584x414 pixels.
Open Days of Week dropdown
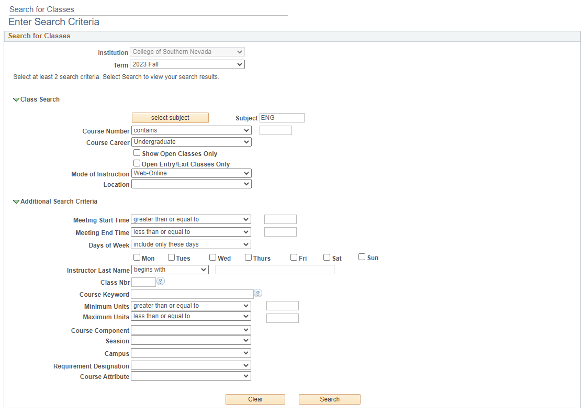click(x=191, y=244)
